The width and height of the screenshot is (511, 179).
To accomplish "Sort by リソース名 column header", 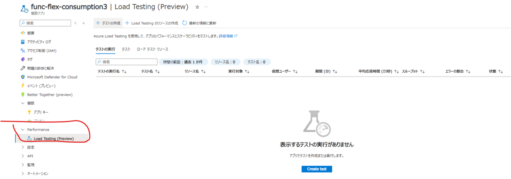I will 195,72.
